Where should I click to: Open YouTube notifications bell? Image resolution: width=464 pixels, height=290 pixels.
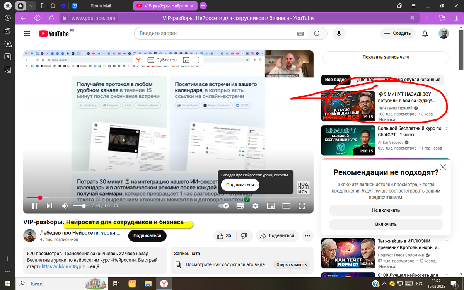pos(425,34)
